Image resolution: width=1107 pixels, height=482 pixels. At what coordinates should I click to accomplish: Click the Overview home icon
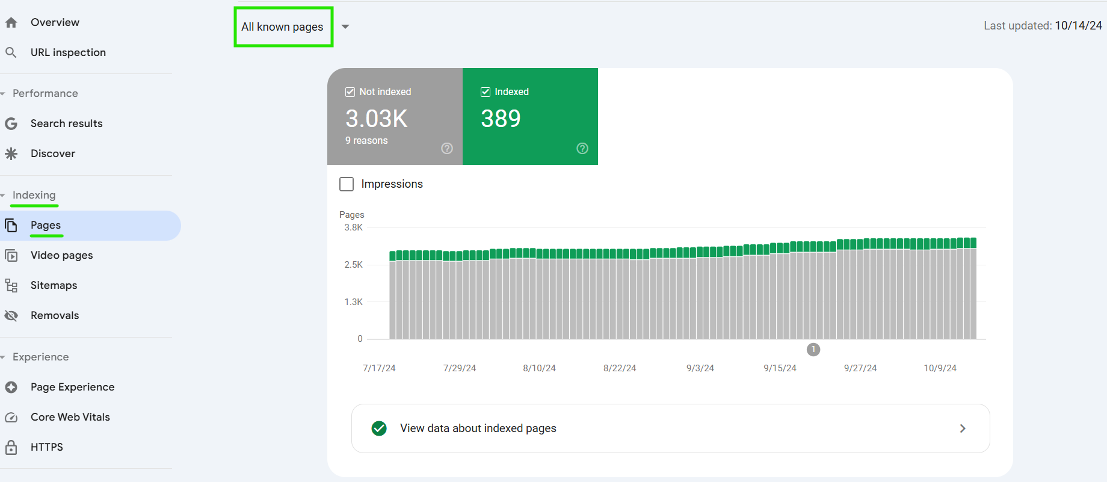coord(11,23)
